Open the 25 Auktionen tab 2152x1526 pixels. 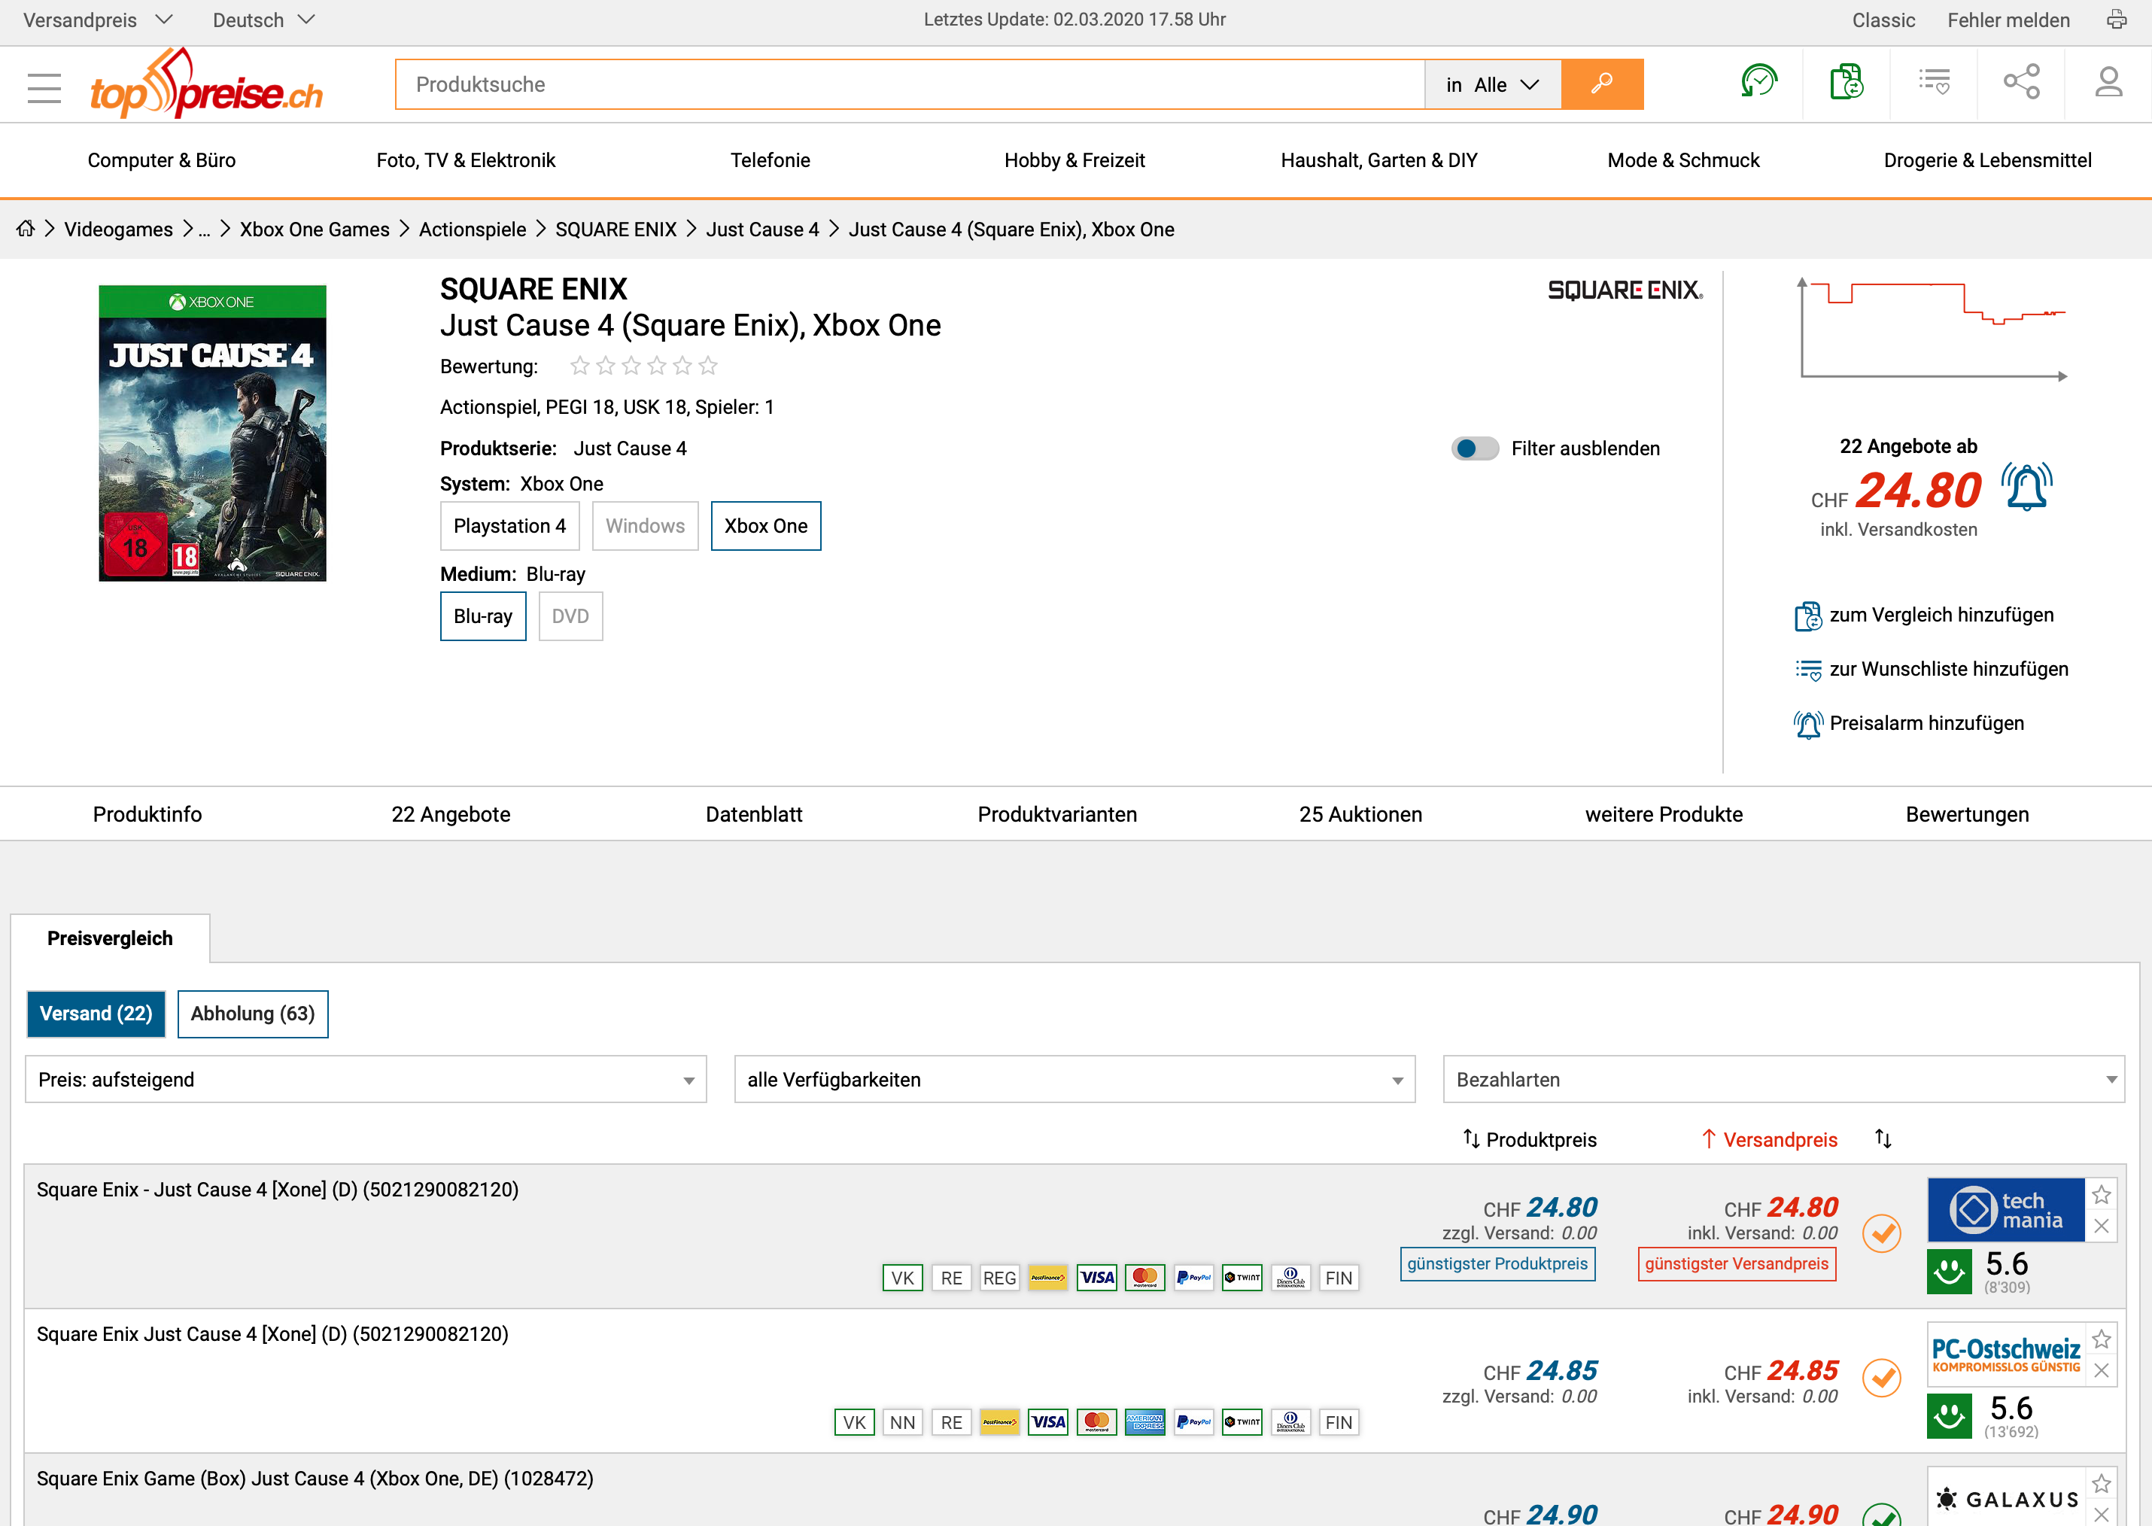1360,815
